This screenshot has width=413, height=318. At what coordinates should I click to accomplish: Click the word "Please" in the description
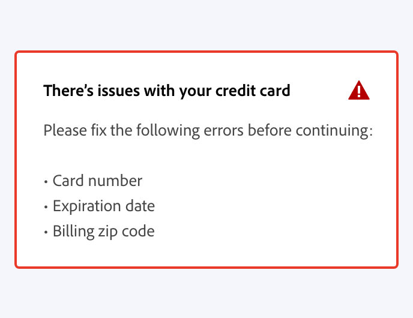tap(62, 130)
